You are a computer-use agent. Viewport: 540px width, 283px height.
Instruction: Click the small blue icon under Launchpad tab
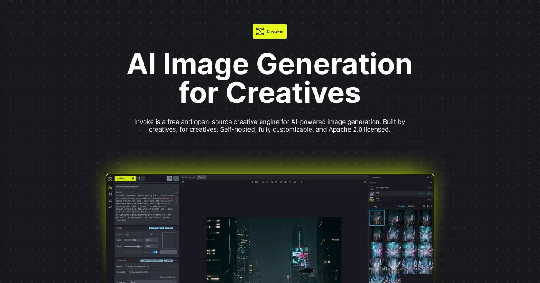pos(183,182)
